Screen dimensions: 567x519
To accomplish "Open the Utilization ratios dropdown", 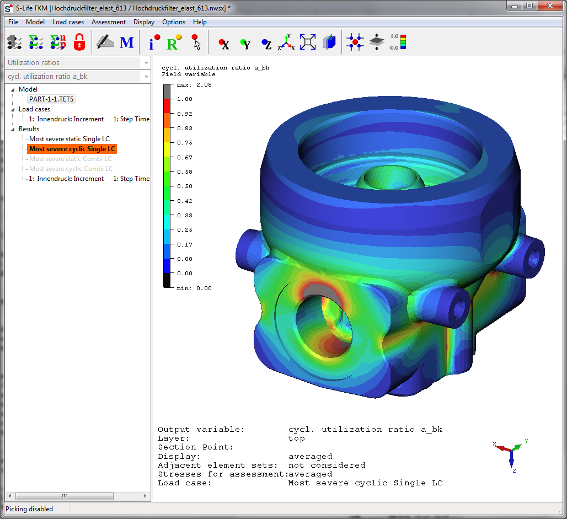I will point(77,63).
